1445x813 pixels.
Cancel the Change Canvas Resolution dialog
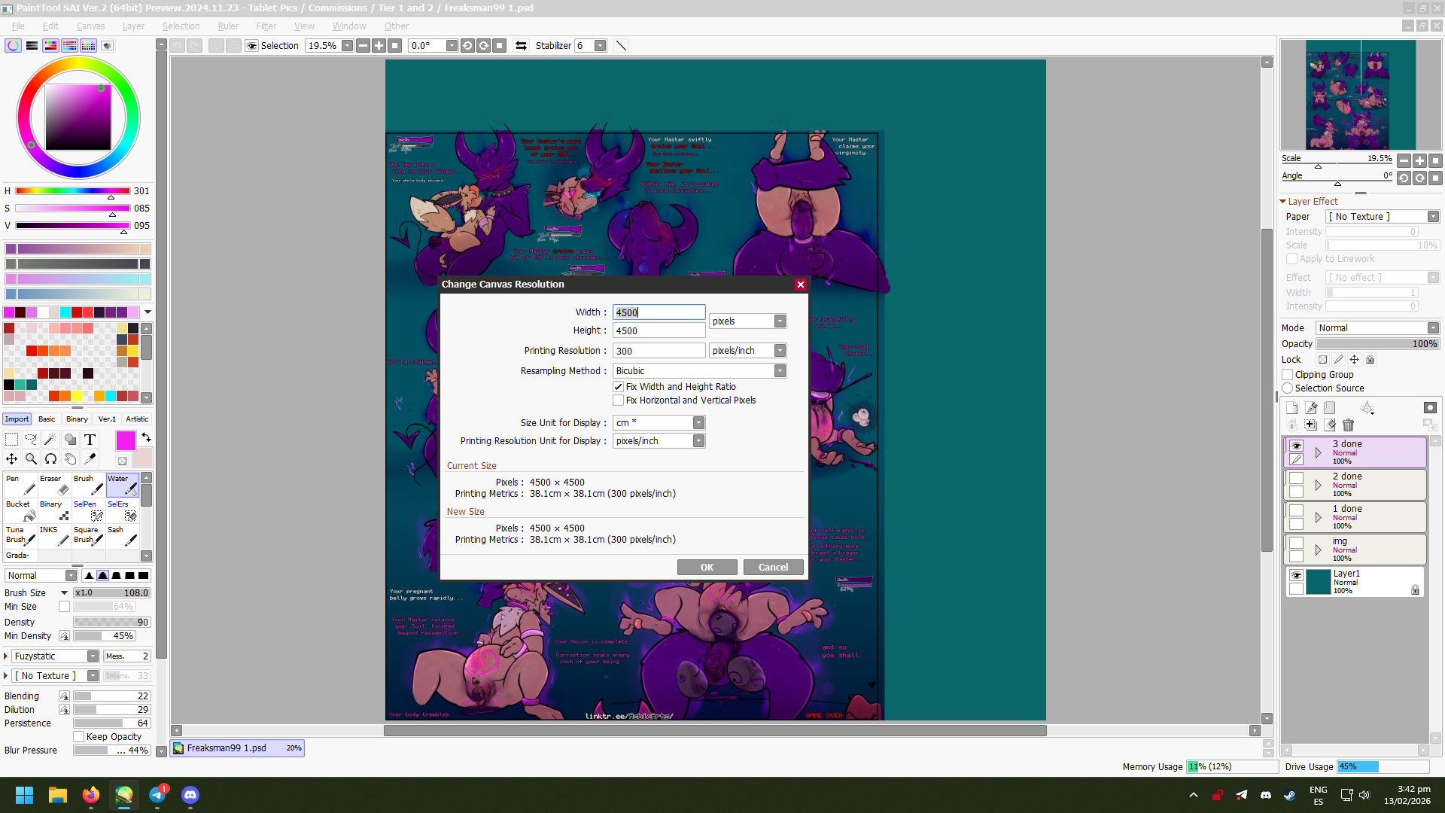[x=773, y=568]
